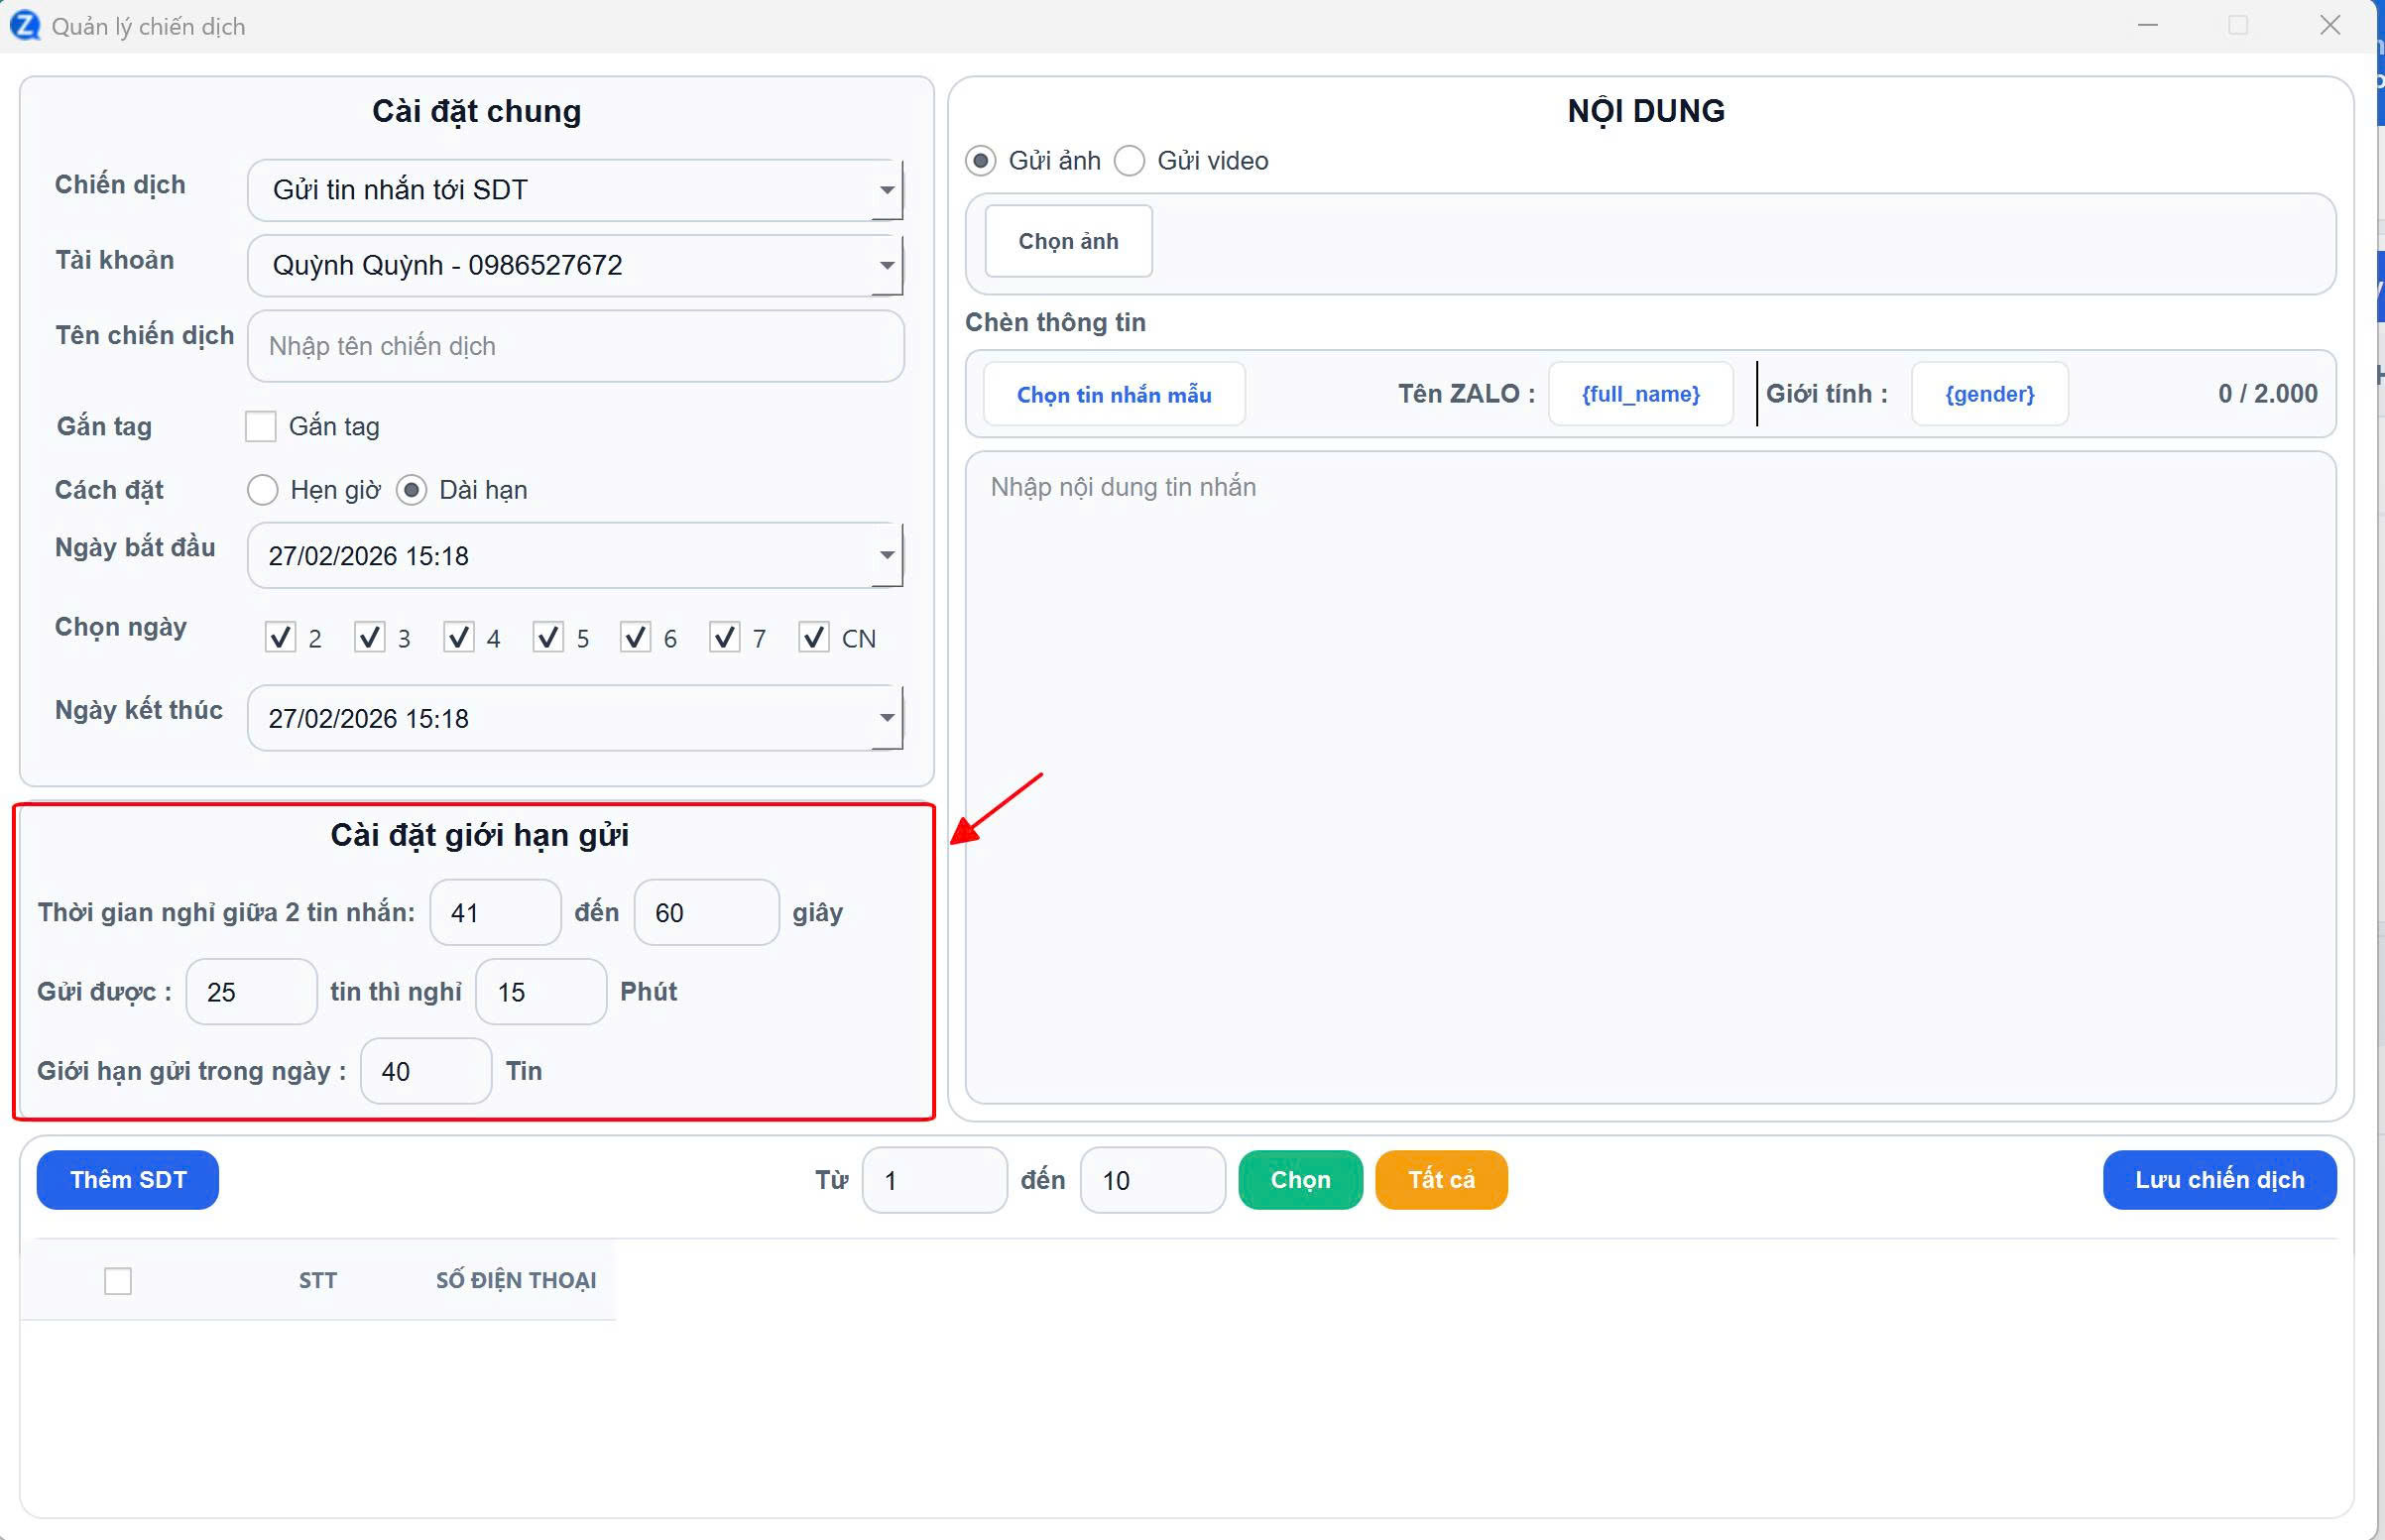
Task: Close the Quản lý chiến dịch window
Action: pos(2330,26)
